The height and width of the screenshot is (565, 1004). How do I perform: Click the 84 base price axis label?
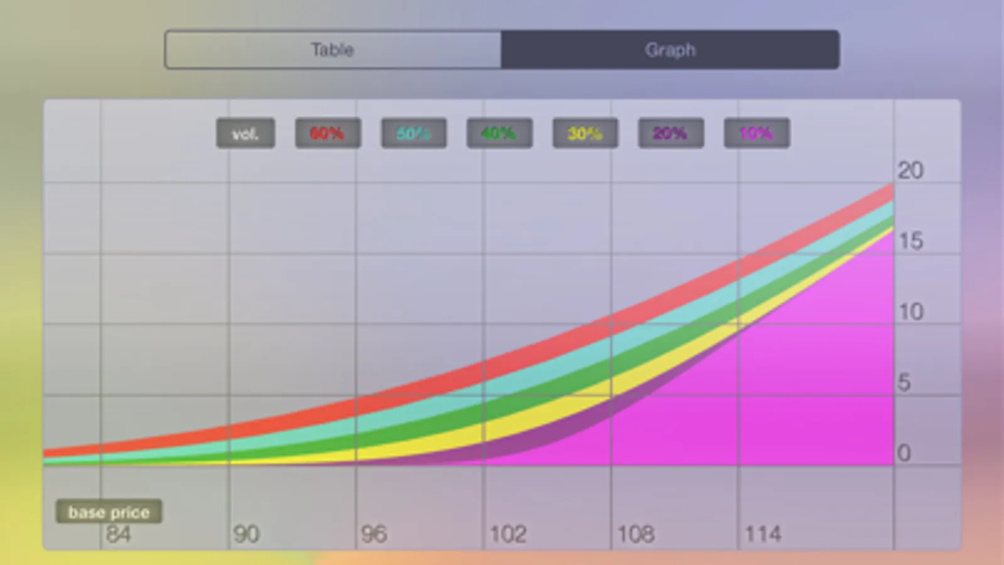tap(118, 535)
